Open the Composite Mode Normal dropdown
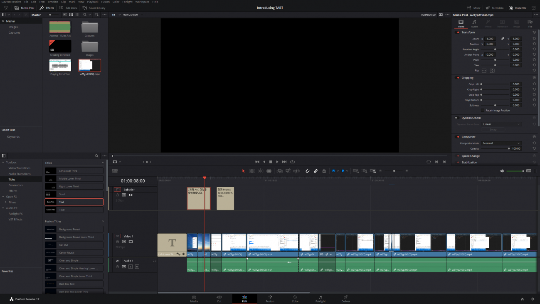The image size is (540, 304). [501, 143]
